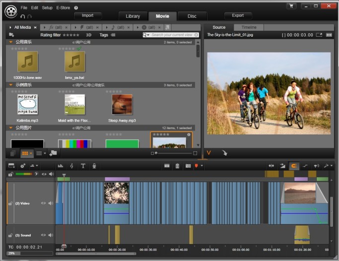Click the Import button

[87, 16]
